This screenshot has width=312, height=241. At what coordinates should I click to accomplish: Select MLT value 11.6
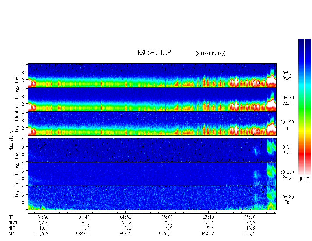85,229
